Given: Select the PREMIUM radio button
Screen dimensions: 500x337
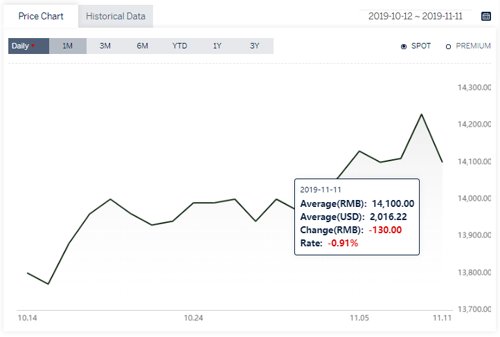Looking at the screenshot, I should [x=448, y=46].
